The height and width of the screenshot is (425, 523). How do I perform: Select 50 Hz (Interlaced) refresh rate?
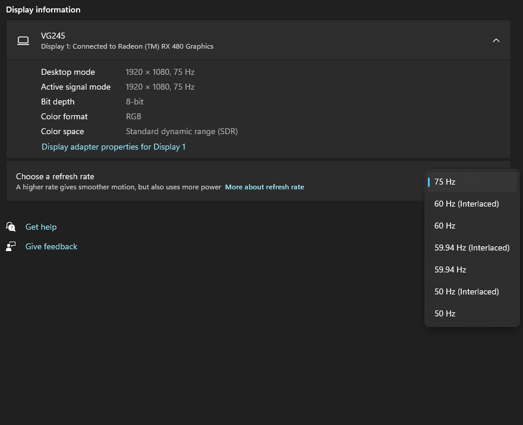coord(466,291)
